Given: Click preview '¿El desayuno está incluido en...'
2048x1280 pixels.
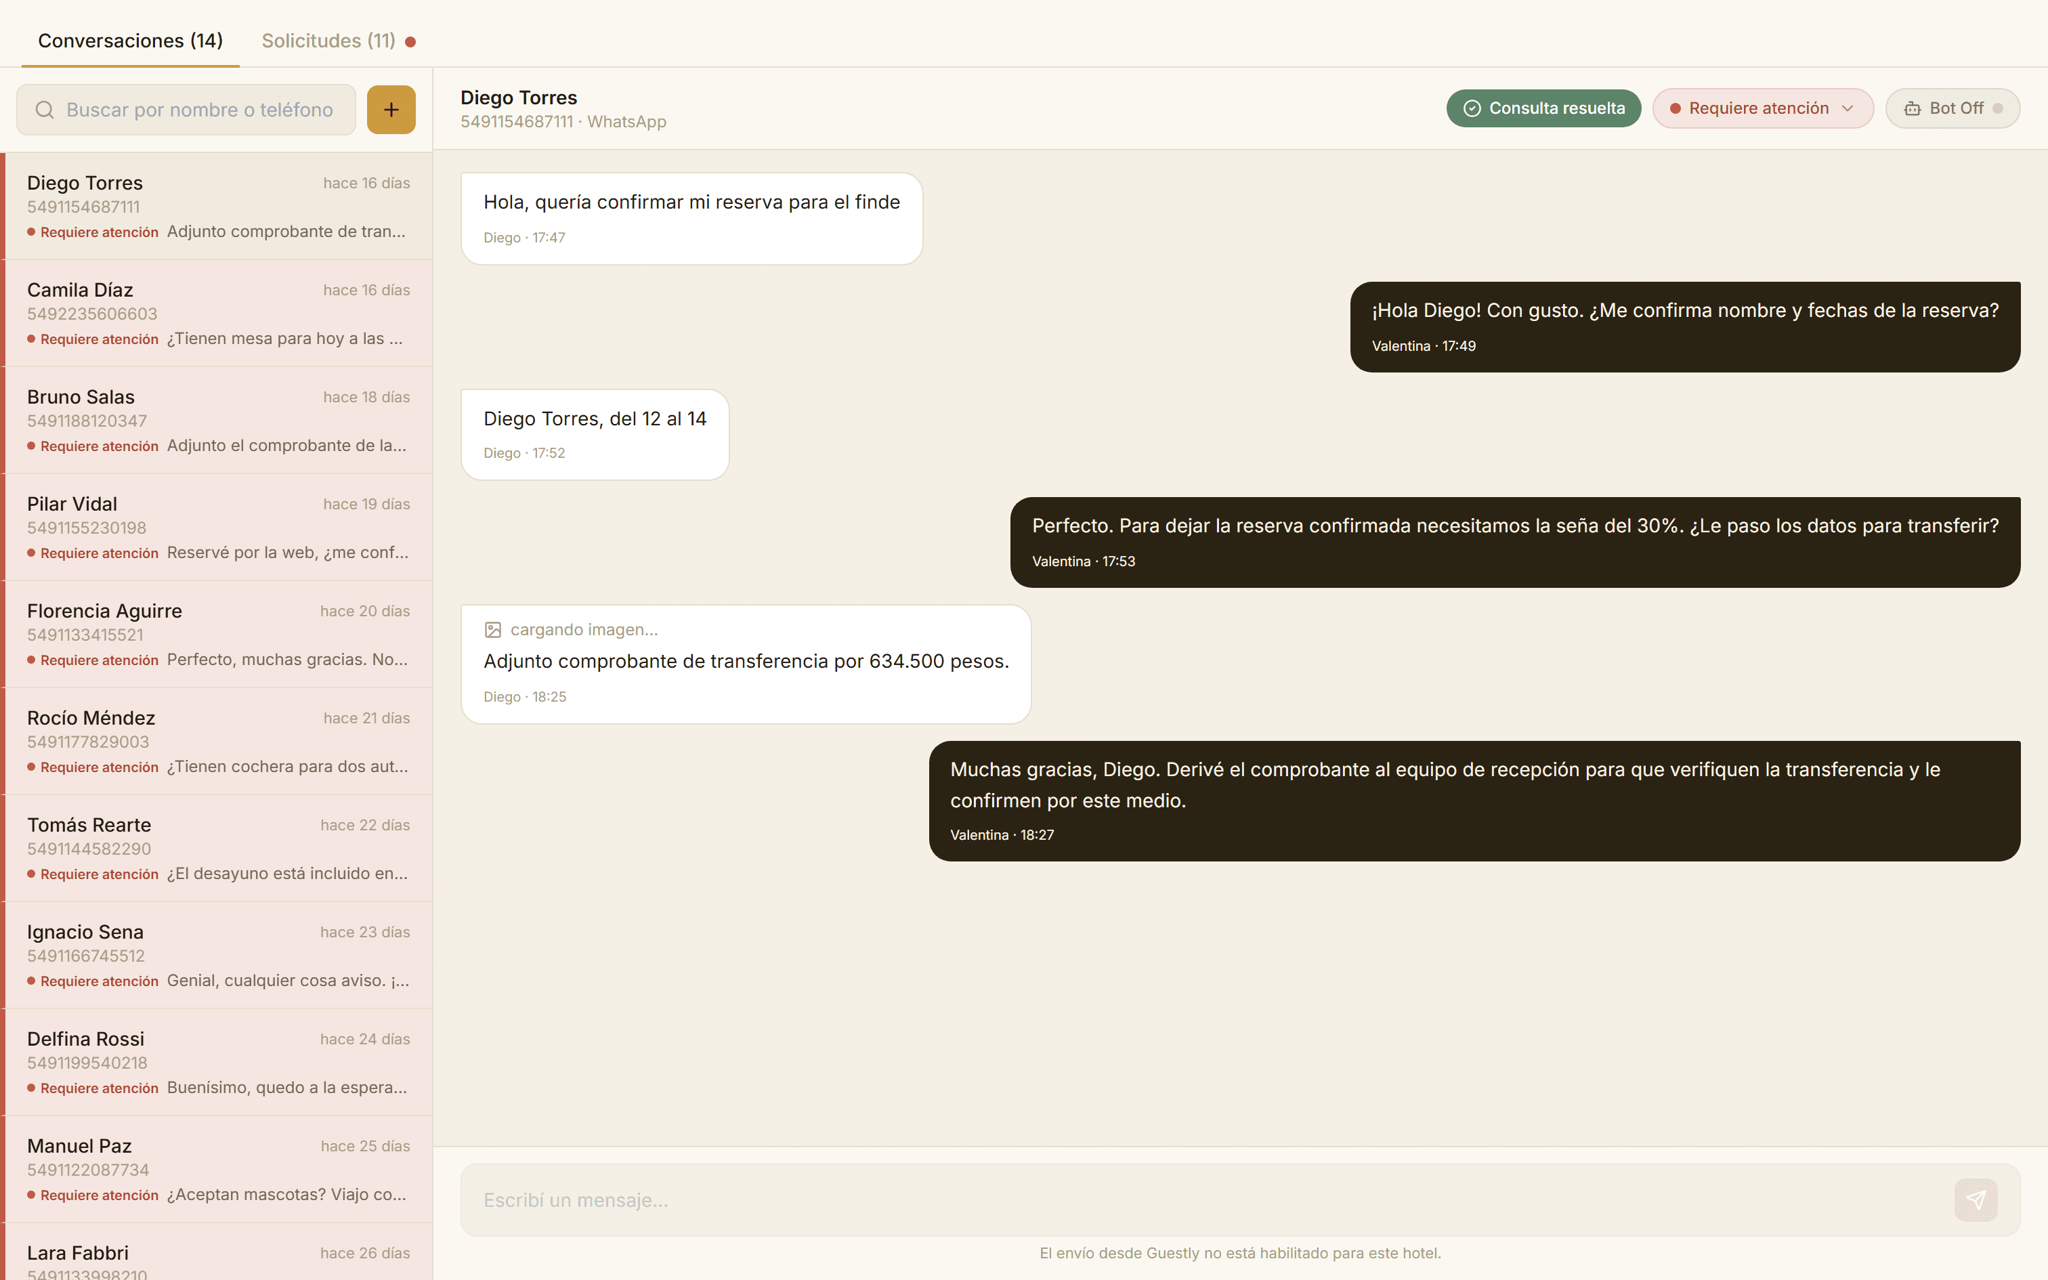Looking at the screenshot, I should 287,874.
